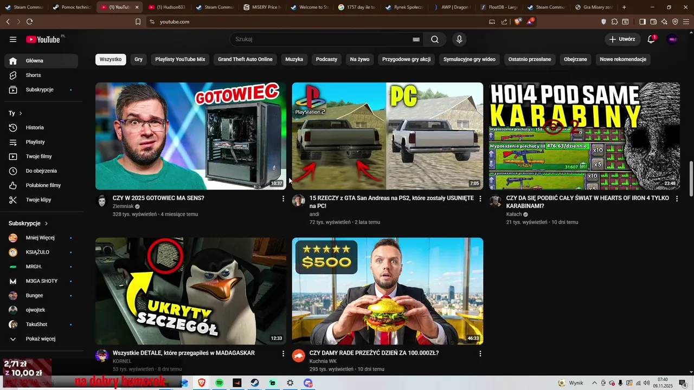694x390 pixels.
Task: Open options for 100.000ZŁ video
Action: point(480,354)
